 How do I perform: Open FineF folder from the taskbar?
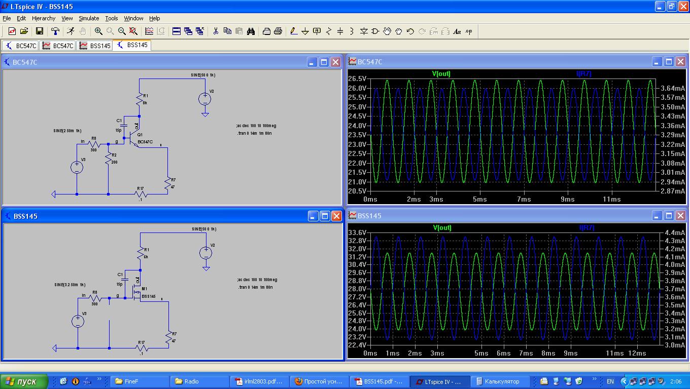(140, 381)
